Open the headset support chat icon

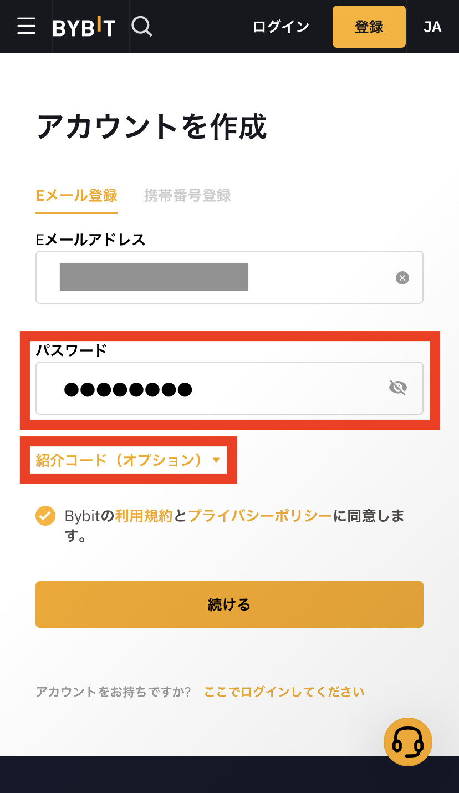coord(408,742)
